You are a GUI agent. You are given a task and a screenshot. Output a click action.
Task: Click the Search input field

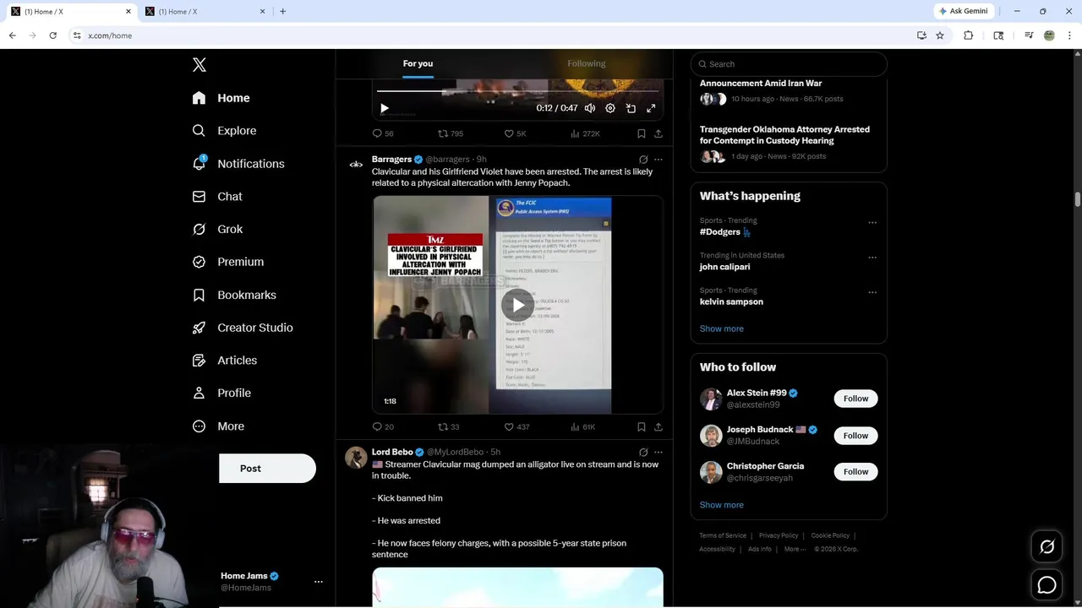(789, 64)
